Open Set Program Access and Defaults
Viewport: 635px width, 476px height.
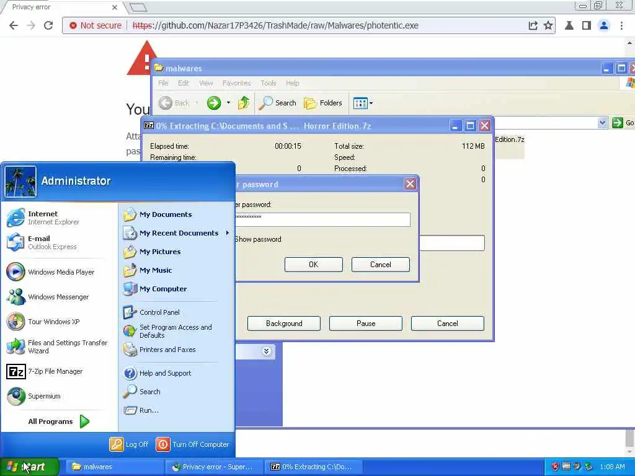click(x=167, y=331)
